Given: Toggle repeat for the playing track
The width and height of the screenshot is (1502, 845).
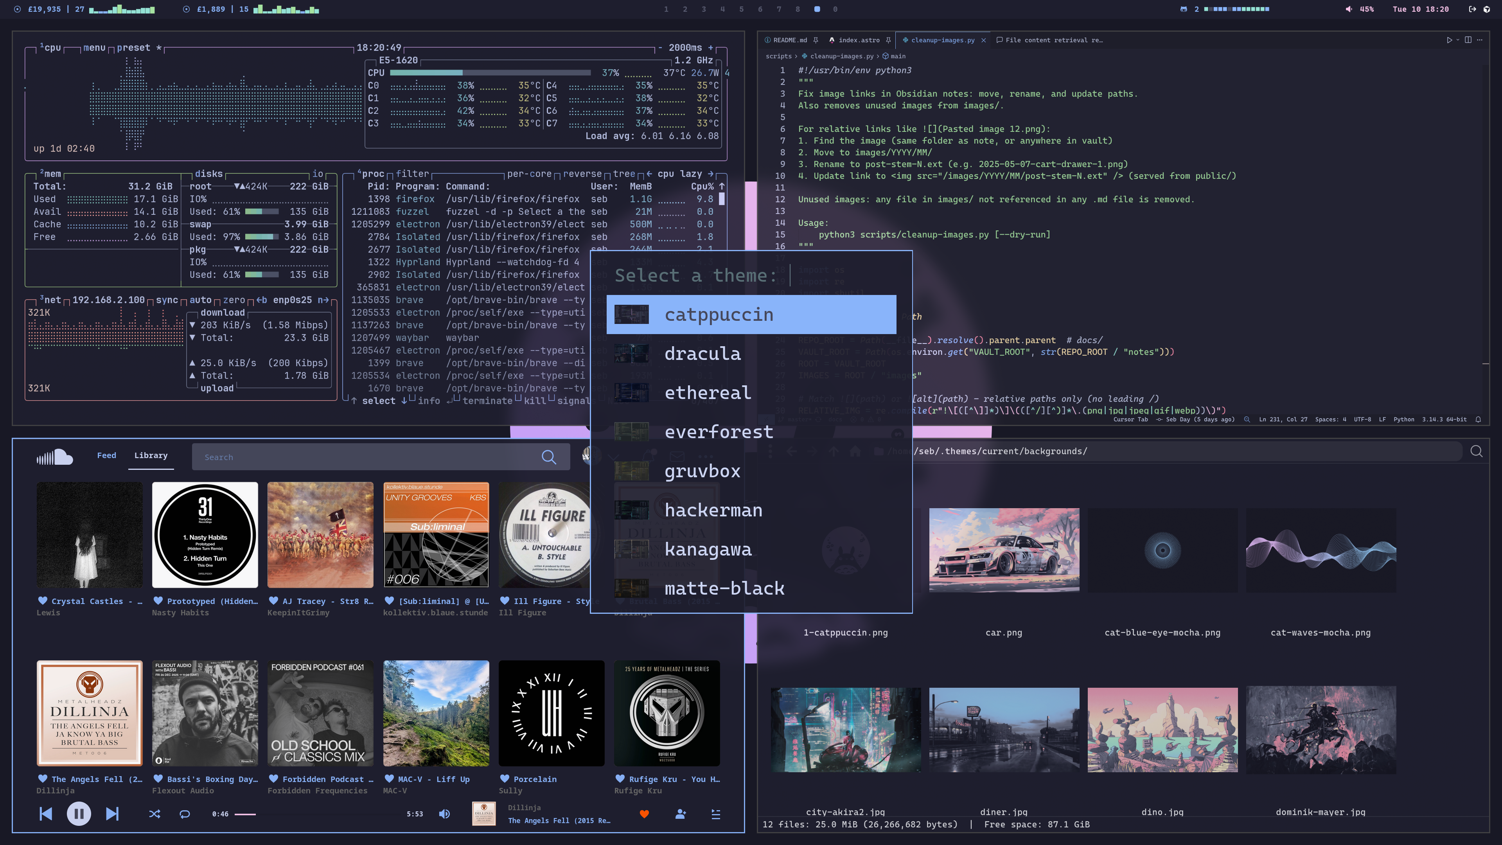Looking at the screenshot, I should click(185, 814).
